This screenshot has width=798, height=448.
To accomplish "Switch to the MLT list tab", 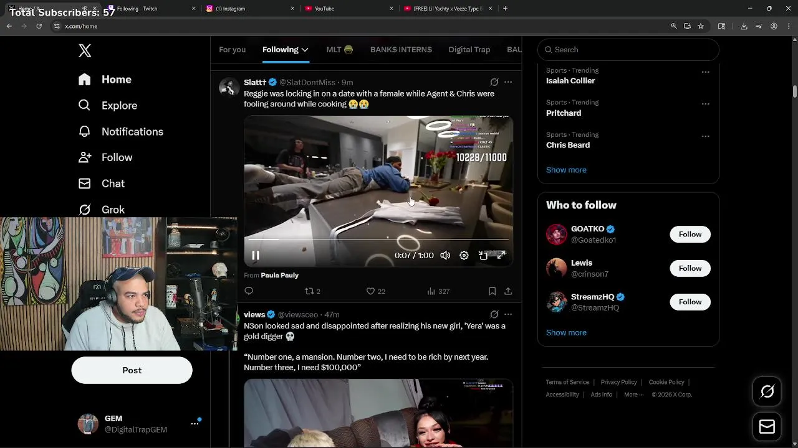I will pos(340,50).
